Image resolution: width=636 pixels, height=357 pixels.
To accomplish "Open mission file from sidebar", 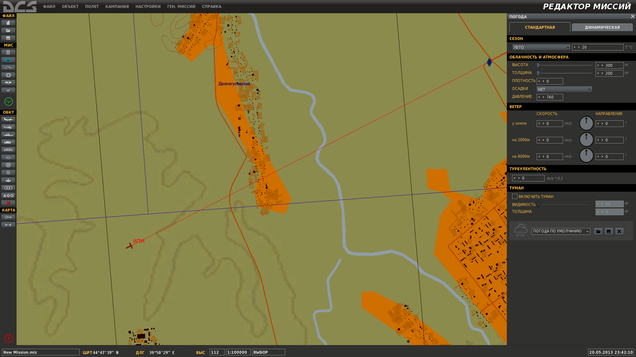I will click(8, 30).
